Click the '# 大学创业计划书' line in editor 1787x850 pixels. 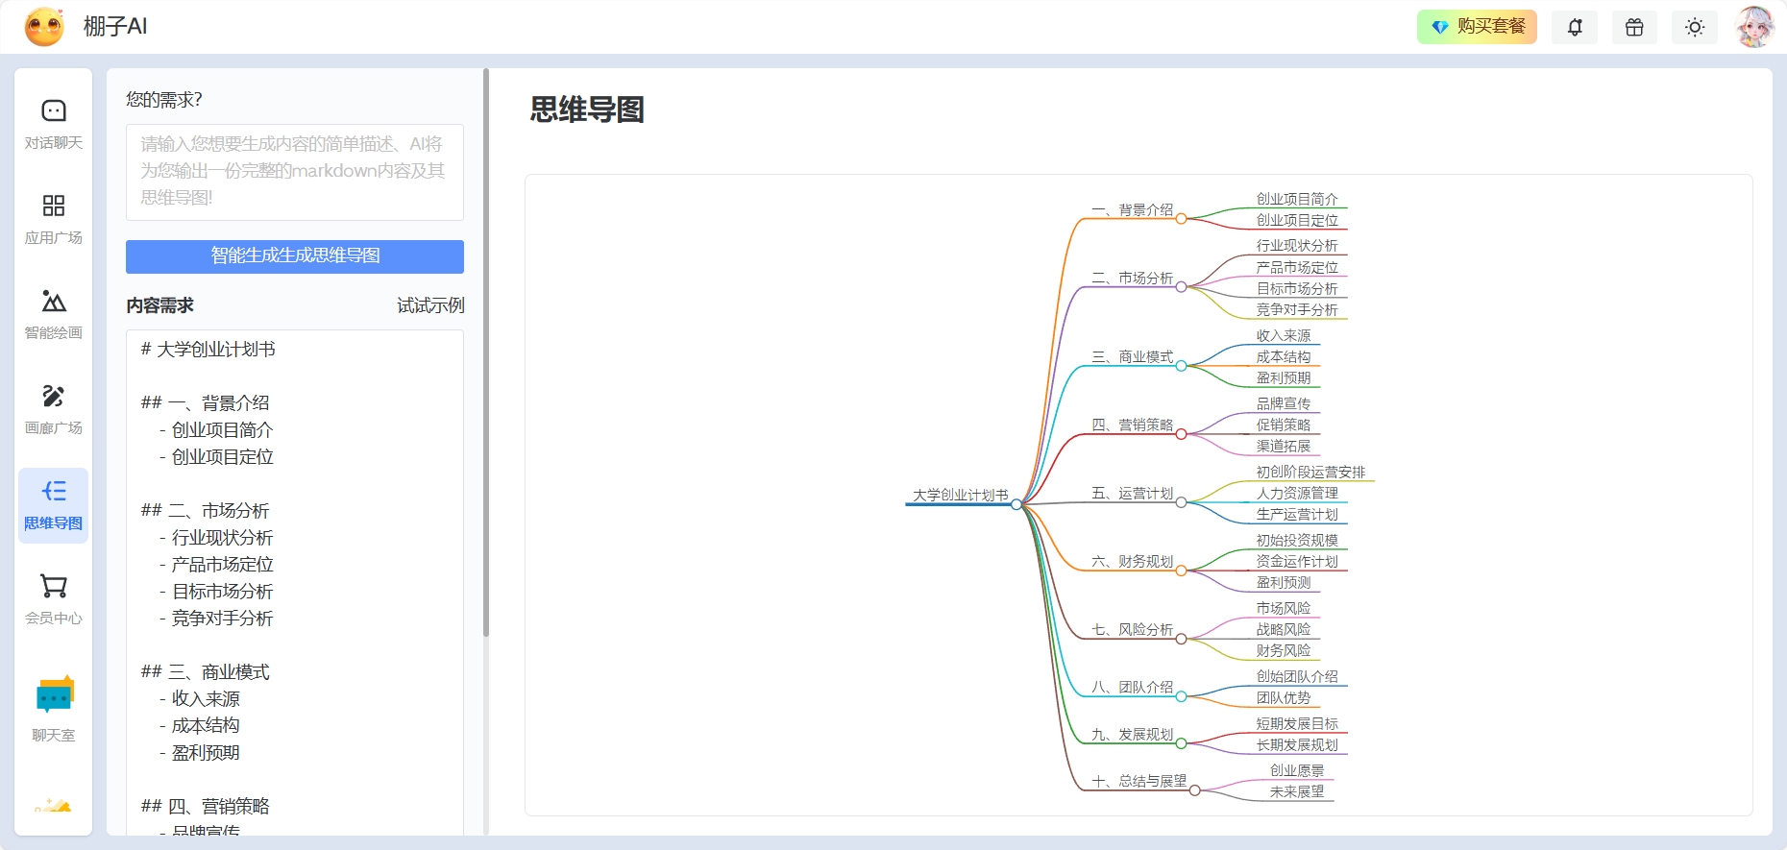point(208,350)
